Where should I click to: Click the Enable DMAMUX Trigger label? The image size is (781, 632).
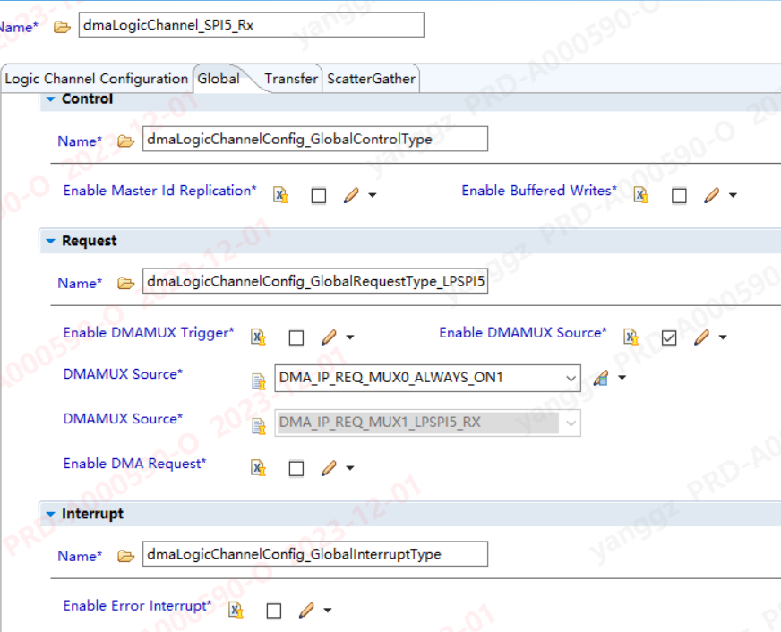click(147, 332)
